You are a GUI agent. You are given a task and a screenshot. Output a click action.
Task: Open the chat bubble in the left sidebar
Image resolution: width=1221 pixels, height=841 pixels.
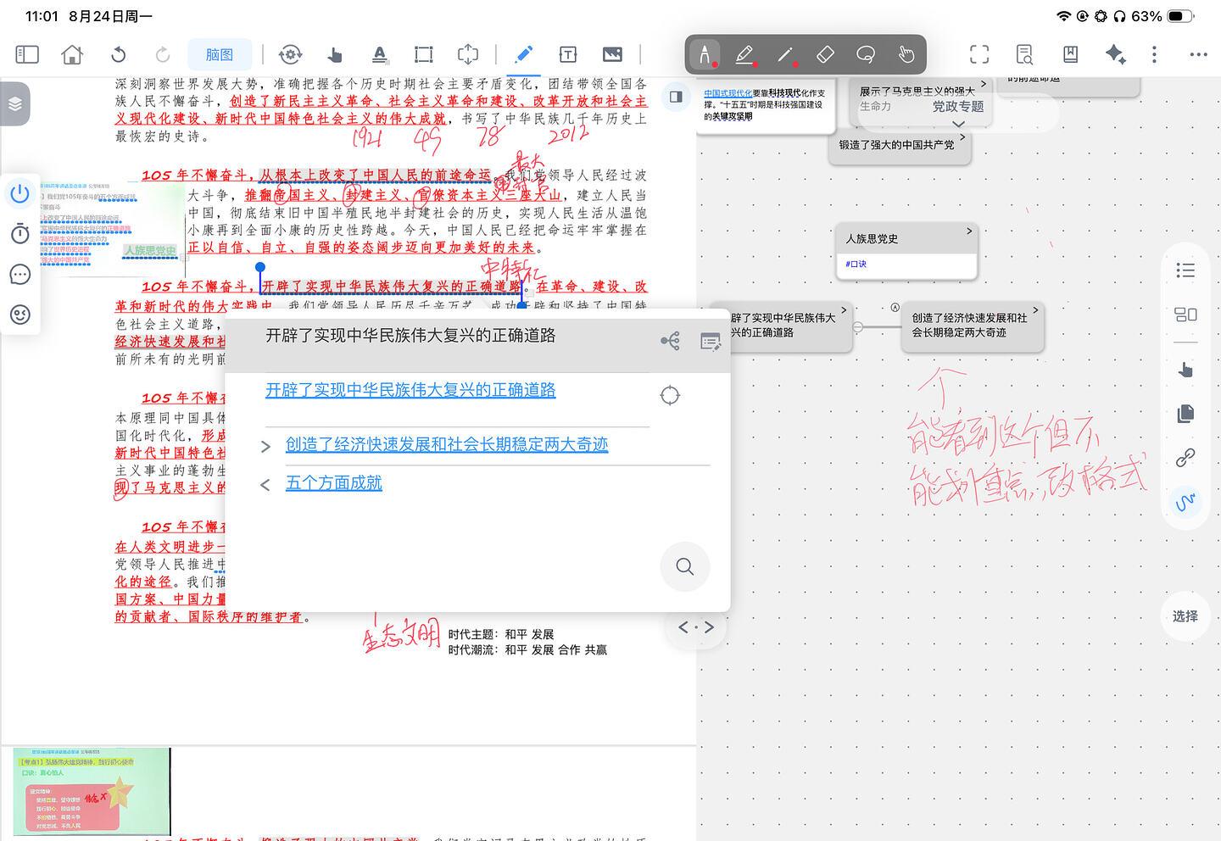[x=20, y=275]
